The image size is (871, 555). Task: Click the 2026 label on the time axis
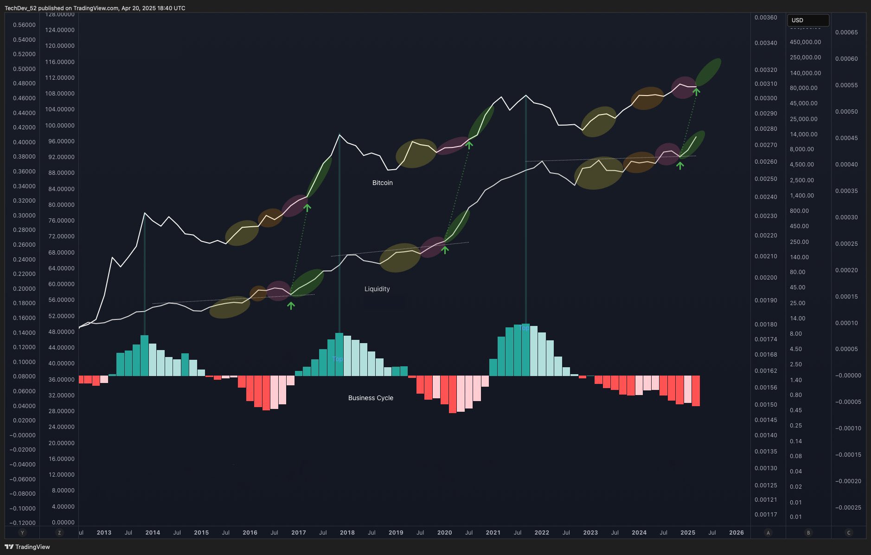737,533
